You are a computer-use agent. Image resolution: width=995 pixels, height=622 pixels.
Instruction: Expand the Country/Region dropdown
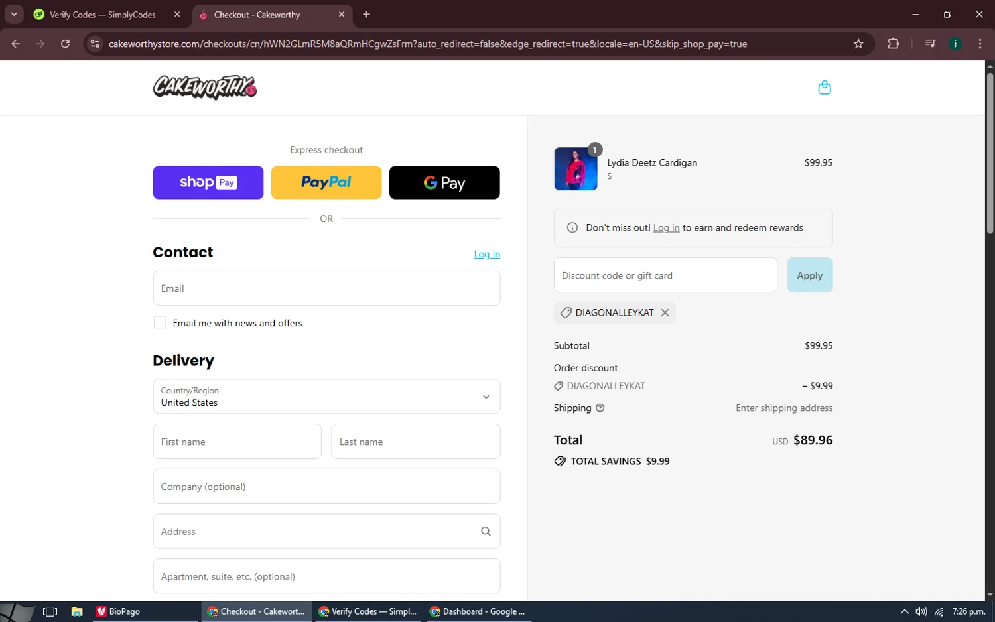coord(326,397)
